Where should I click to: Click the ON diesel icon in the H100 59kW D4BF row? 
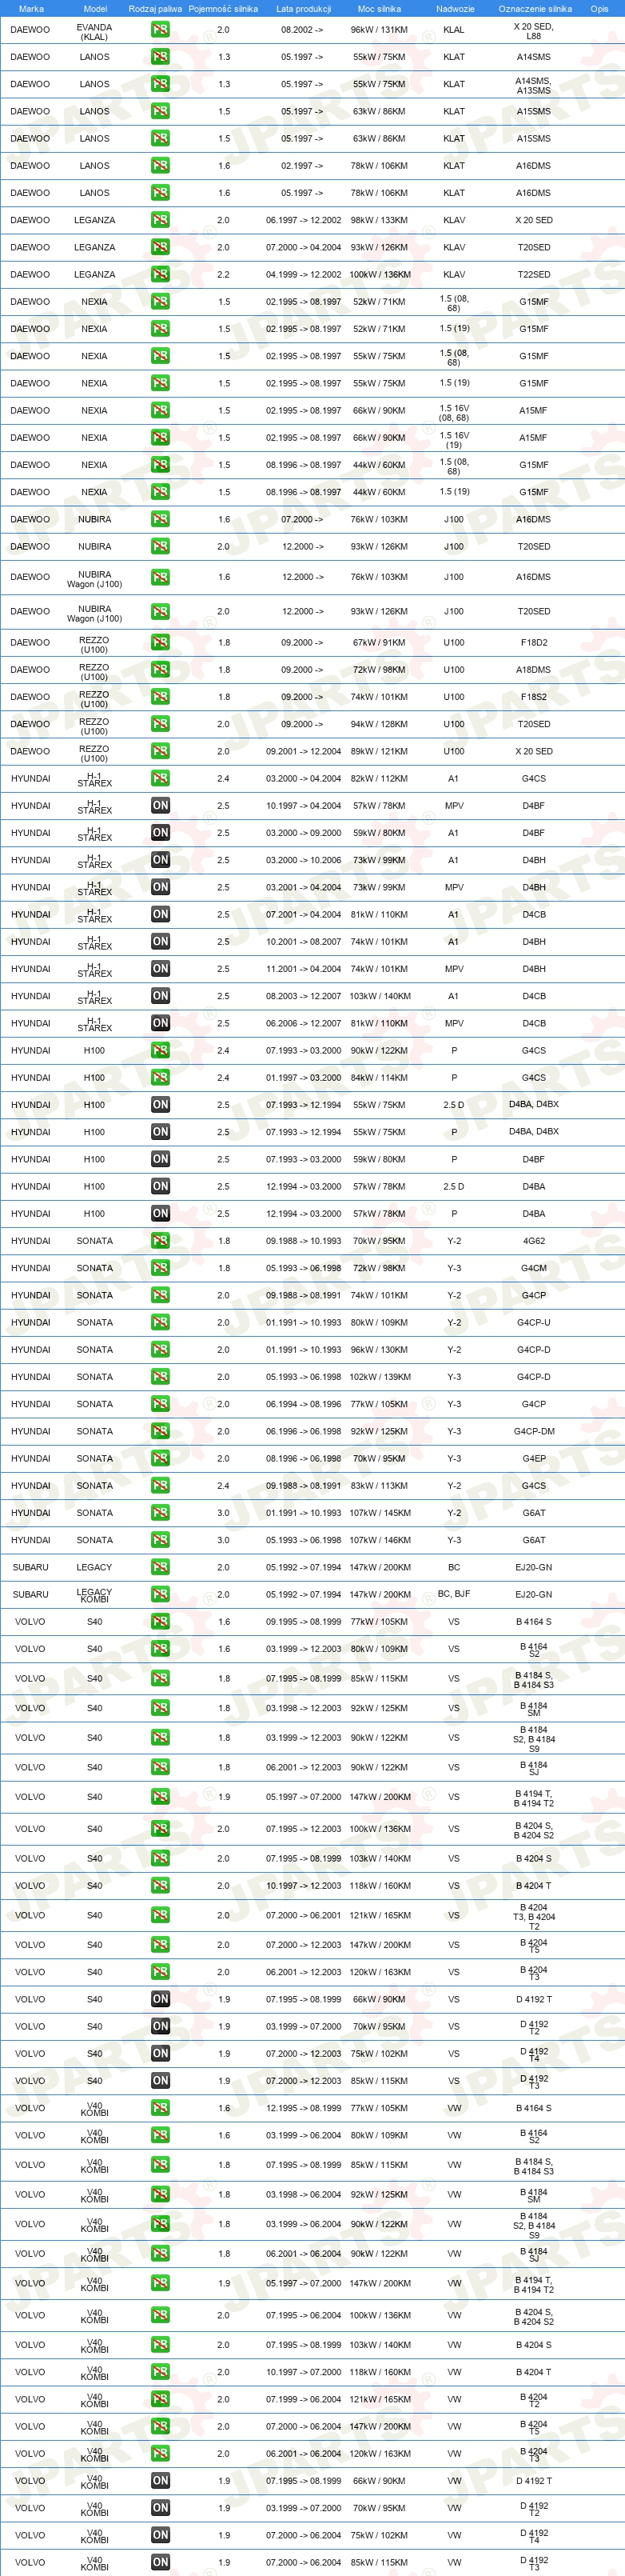pyautogui.click(x=160, y=1159)
